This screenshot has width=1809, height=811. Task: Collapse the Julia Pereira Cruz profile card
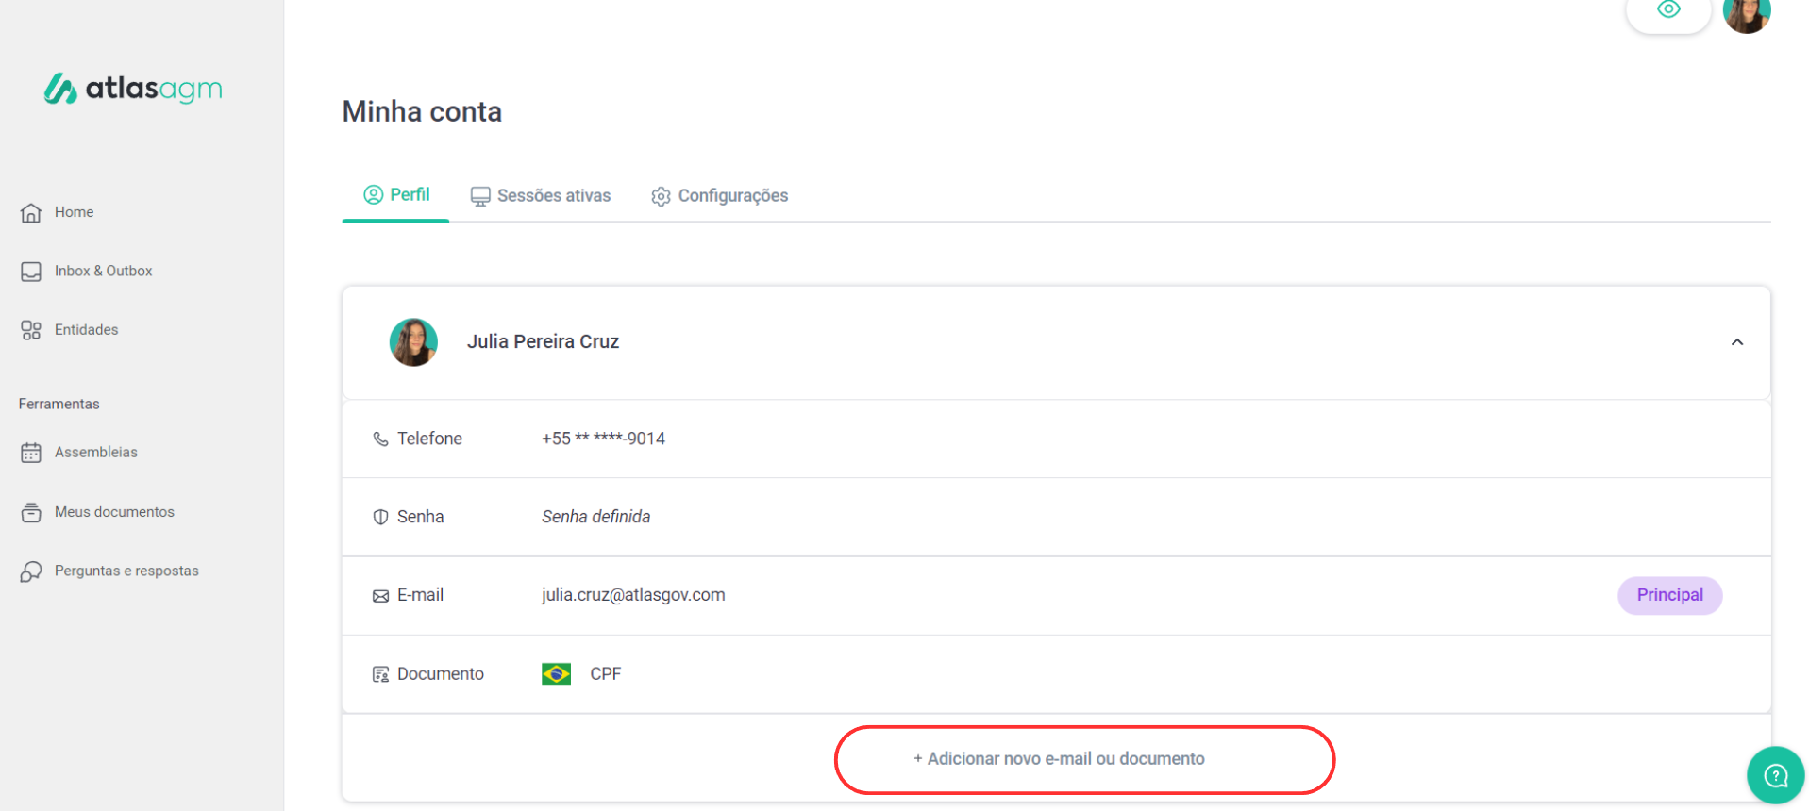coord(1736,342)
